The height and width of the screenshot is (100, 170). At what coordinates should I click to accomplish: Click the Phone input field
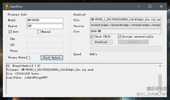45,51
